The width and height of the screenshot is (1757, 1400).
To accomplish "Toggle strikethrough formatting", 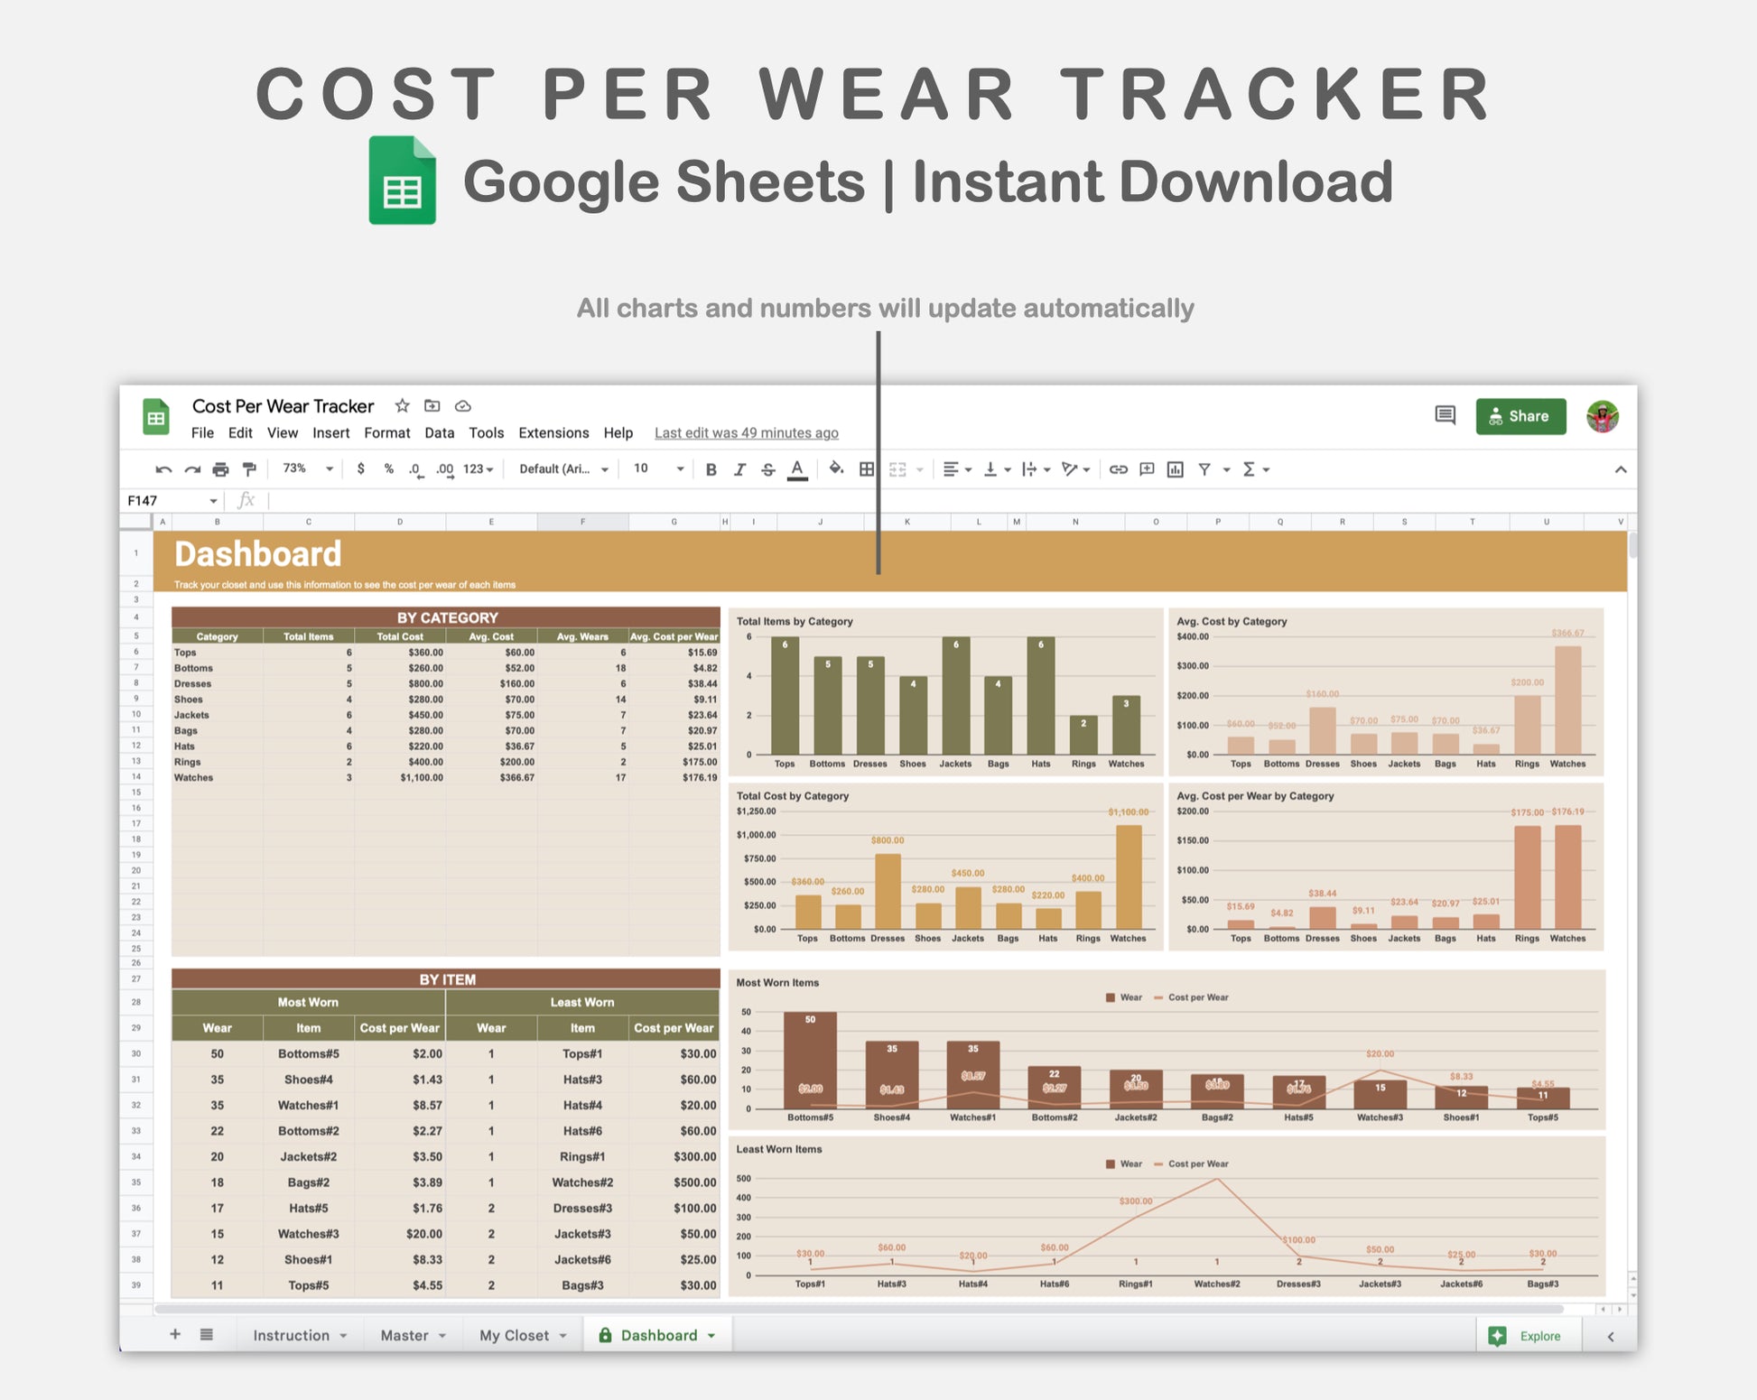I will tap(767, 469).
